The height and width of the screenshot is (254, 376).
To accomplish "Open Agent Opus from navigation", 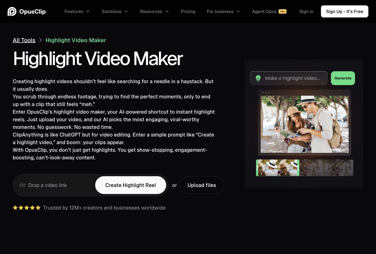I will (x=264, y=11).
